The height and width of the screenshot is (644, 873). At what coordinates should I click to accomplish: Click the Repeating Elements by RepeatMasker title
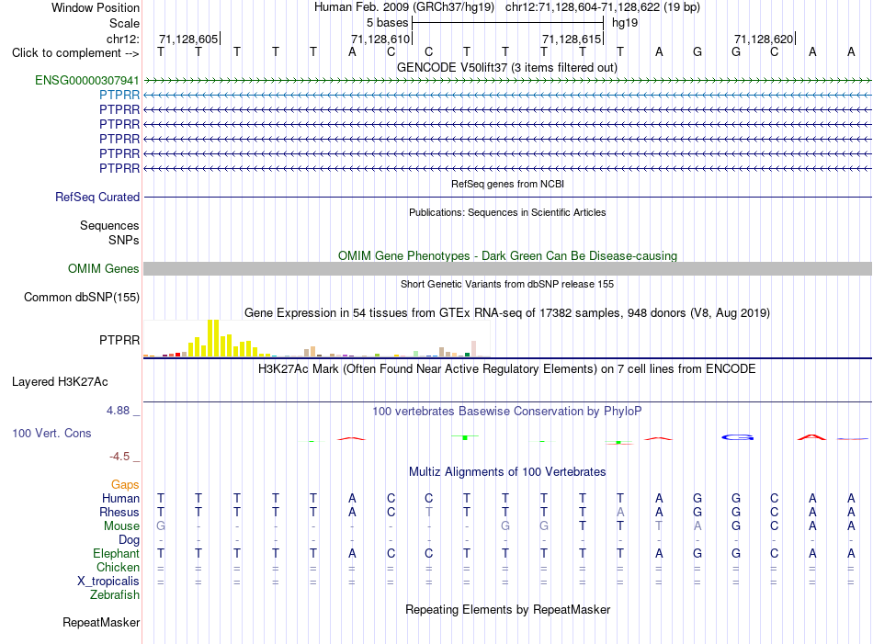click(508, 609)
